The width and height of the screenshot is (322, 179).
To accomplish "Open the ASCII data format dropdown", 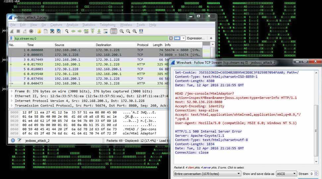I will (x=286, y=174).
